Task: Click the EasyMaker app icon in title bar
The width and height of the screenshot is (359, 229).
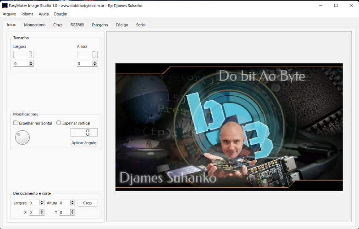Action: pyautogui.click(x=5, y=5)
